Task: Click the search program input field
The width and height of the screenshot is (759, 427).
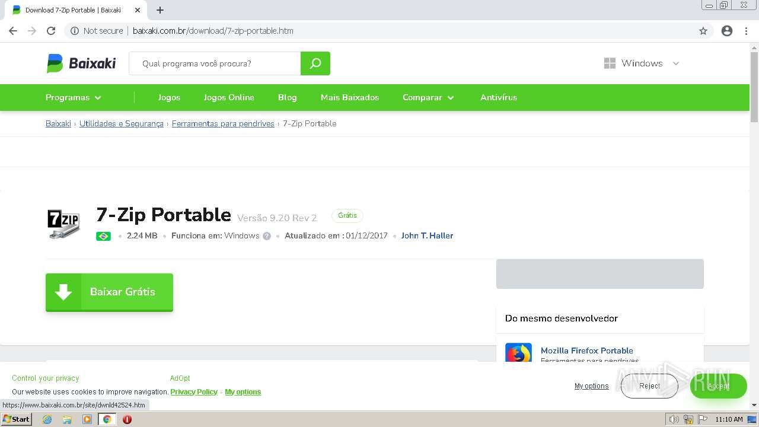Action: 215,63
